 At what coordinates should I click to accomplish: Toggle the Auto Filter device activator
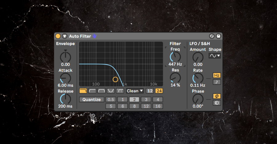click(x=58, y=36)
